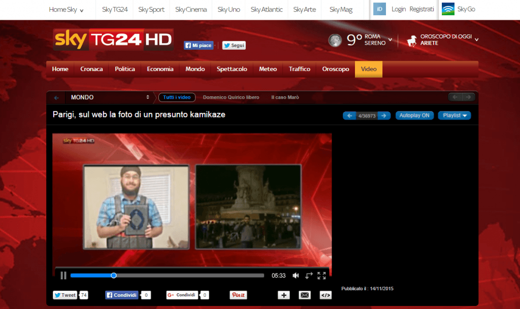Click the plus add icon
The height and width of the screenshot is (309, 520).
[x=283, y=295]
